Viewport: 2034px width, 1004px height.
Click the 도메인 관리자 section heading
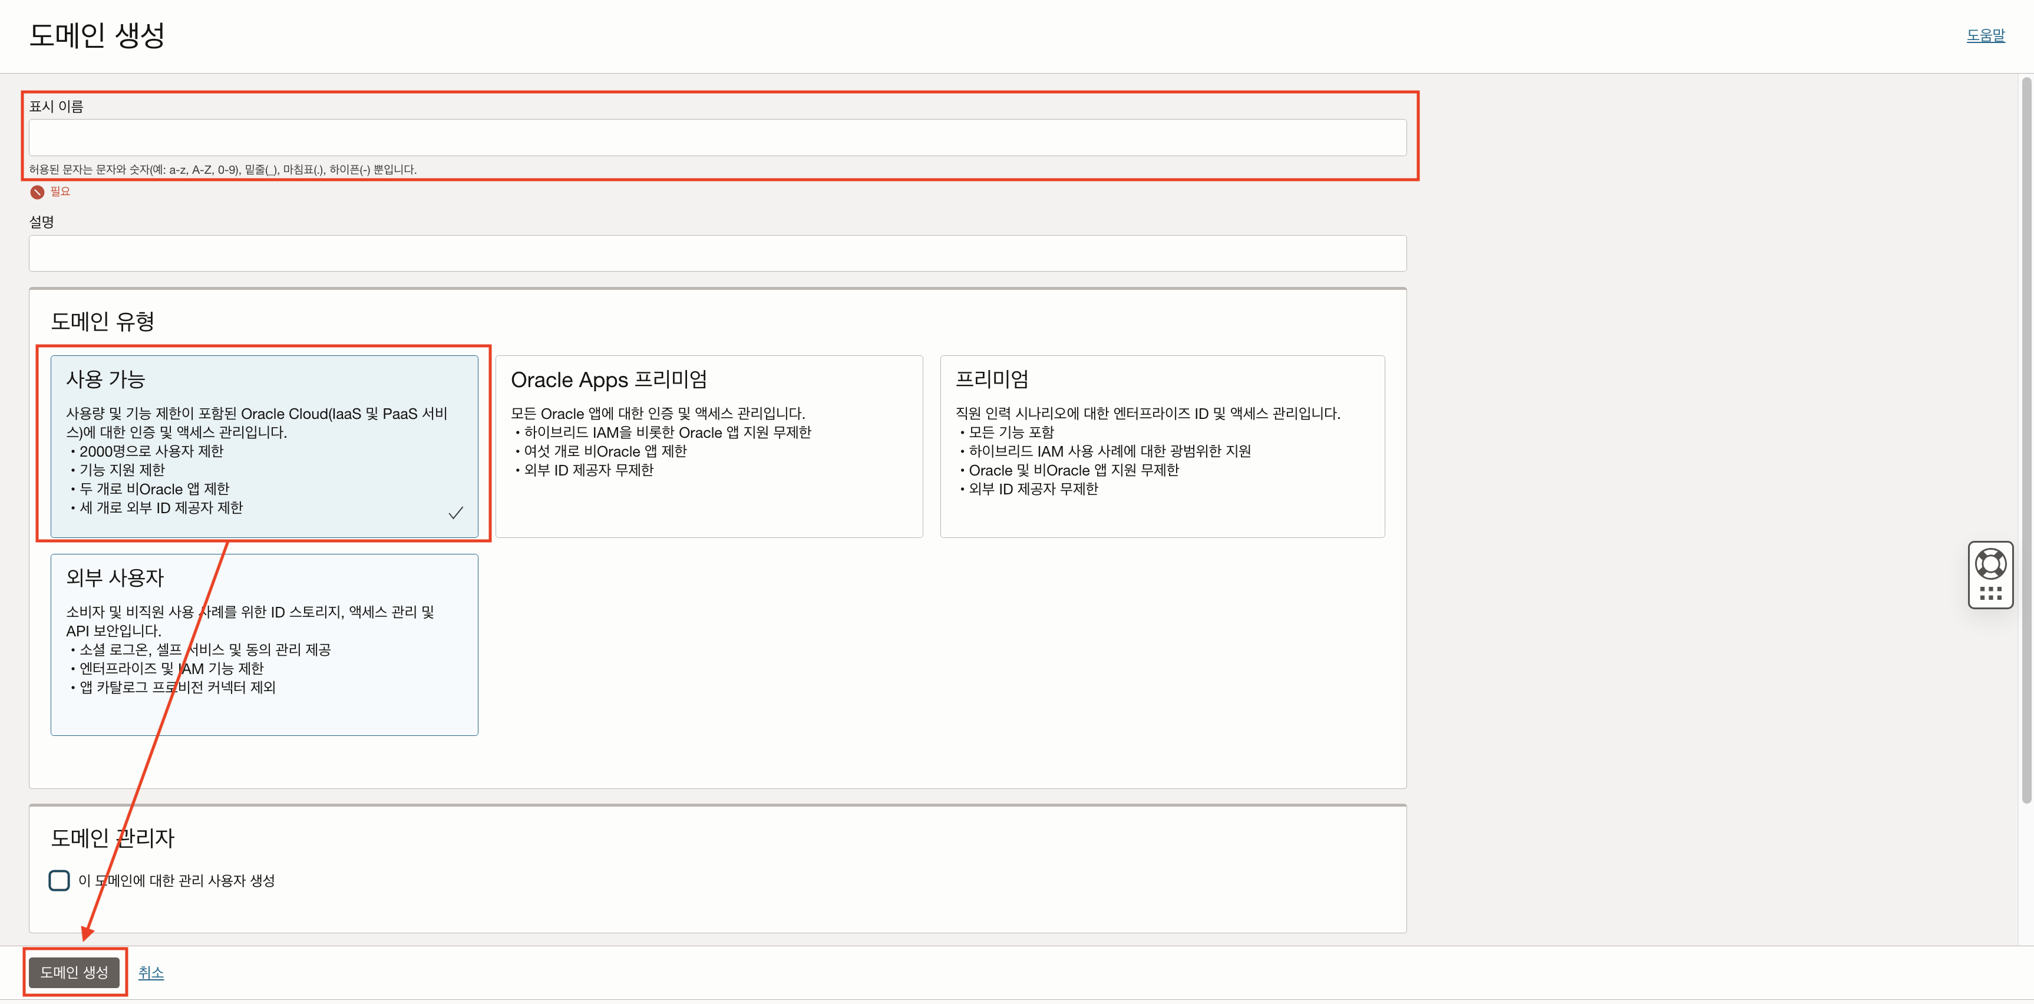(x=112, y=837)
